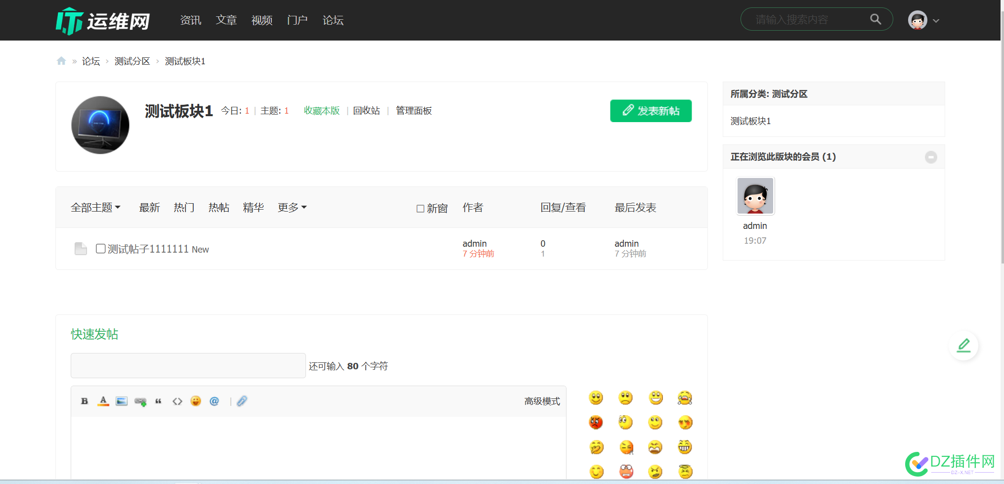Switch to the 精华 thread tab

point(254,207)
